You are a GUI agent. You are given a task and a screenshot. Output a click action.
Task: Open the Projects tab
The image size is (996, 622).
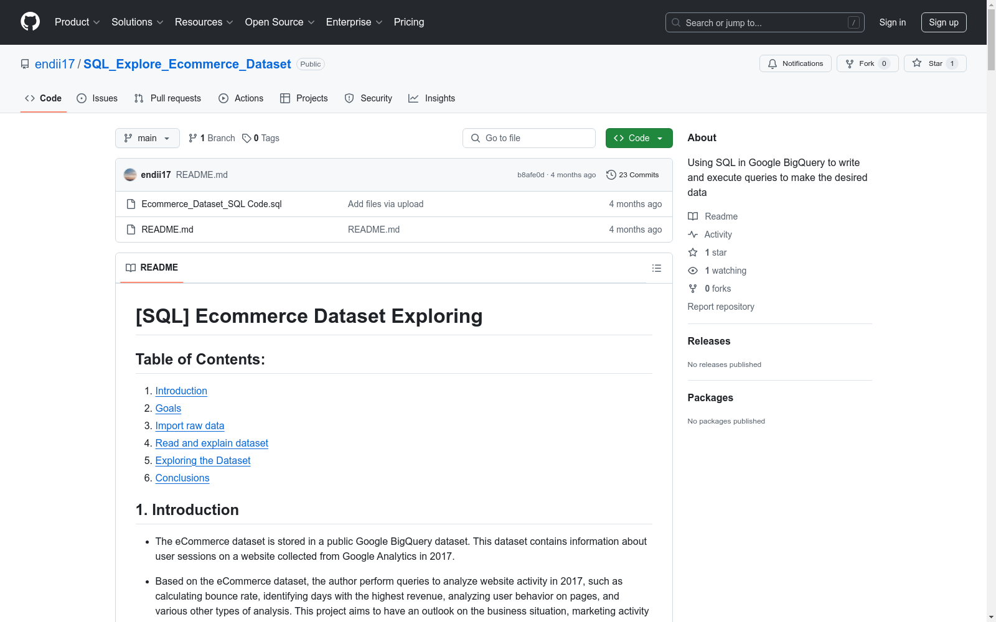(x=304, y=98)
